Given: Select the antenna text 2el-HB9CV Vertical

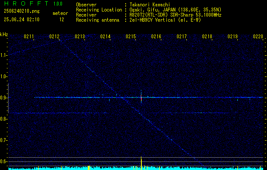Looking at the screenshot, I should click(152, 20).
